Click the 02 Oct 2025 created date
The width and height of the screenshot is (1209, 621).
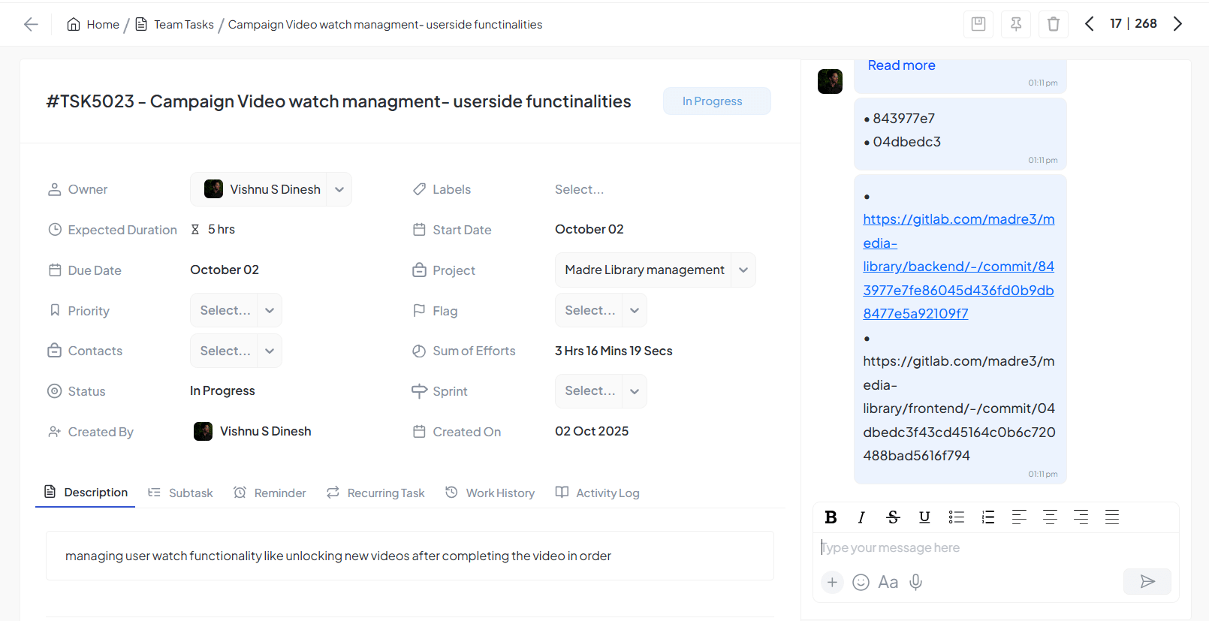(x=592, y=431)
